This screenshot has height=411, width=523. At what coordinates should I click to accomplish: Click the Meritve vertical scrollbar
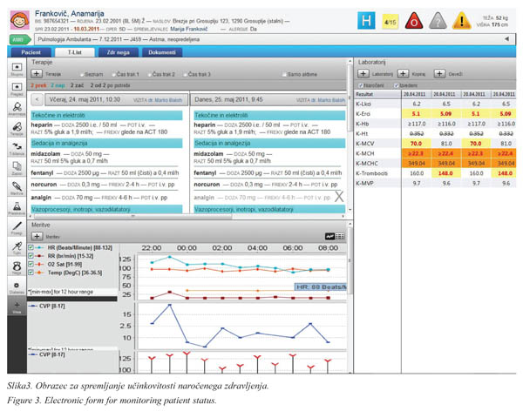[350, 260]
